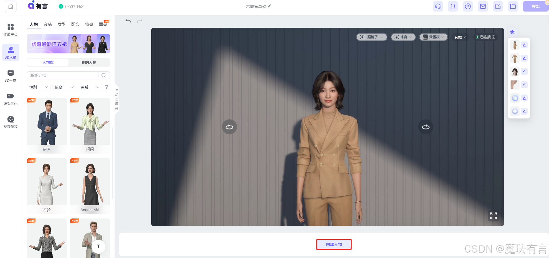Open 3D生成 in the sidebar
This screenshot has height=258, width=549.
[11, 76]
